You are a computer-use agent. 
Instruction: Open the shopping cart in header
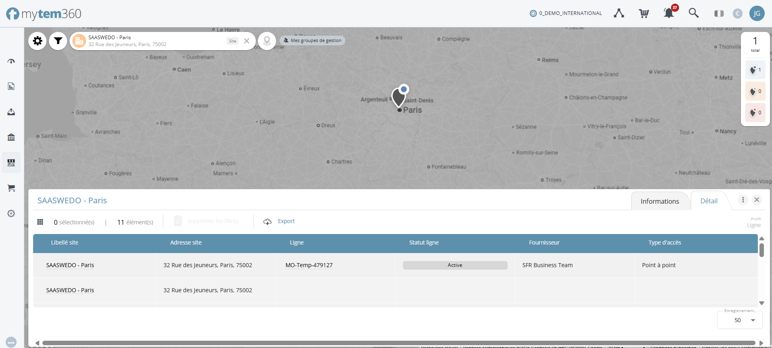tap(644, 13)
